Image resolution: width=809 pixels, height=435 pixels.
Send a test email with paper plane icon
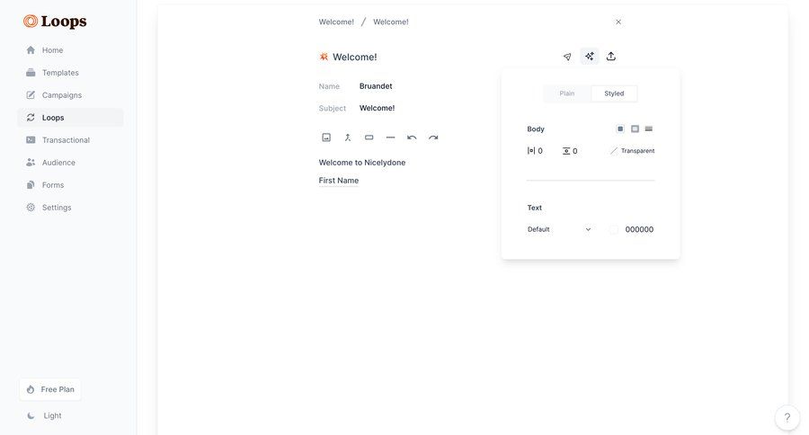(x=567, y=57)
